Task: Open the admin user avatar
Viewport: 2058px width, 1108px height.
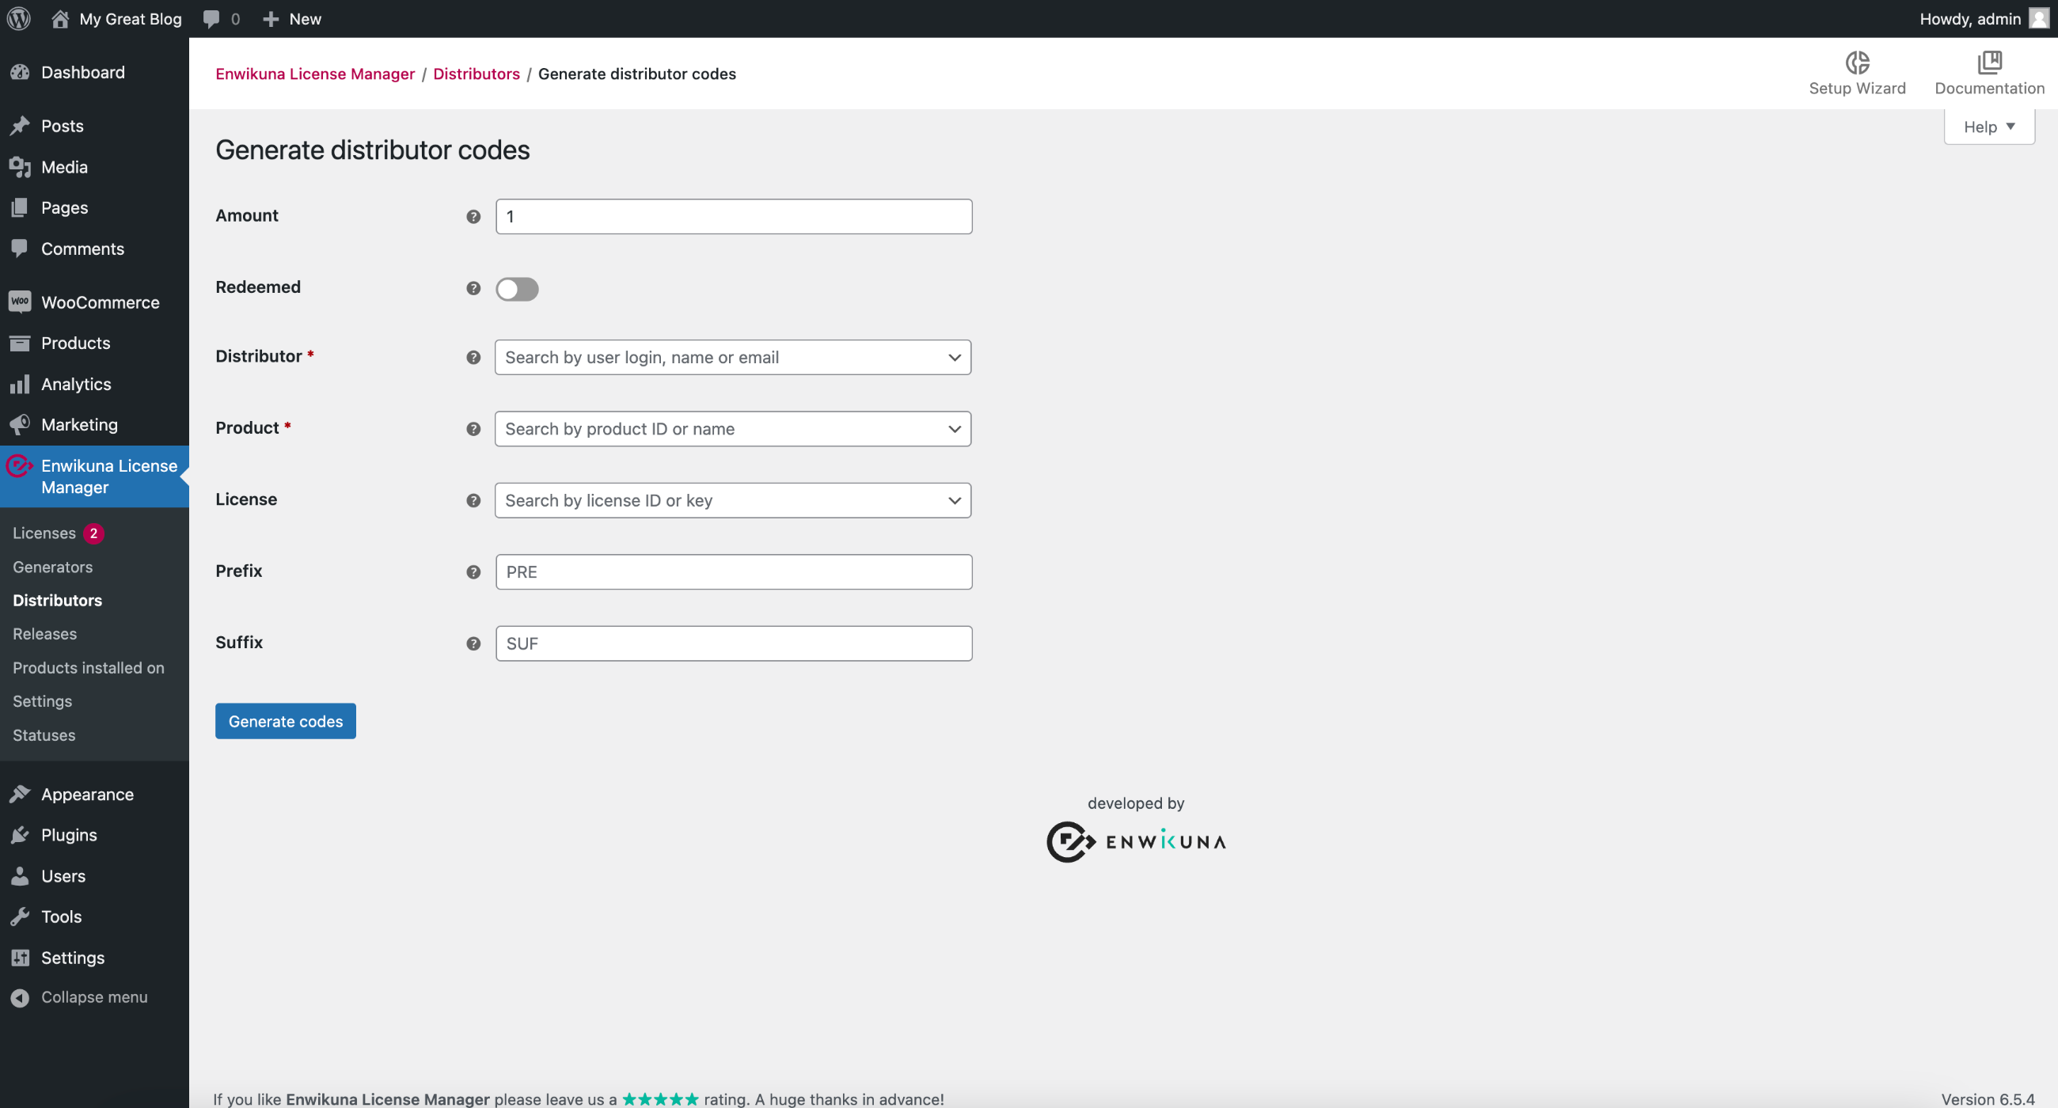Action: 2040,18
